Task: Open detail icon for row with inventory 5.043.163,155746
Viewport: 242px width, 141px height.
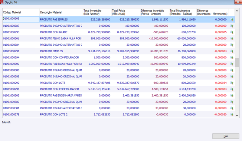Action: (x=231, y=89)
